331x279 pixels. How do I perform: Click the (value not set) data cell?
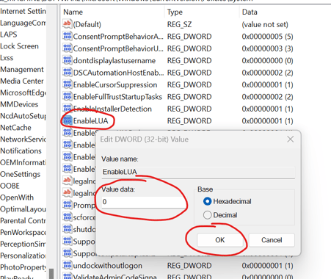pos(265,24)
